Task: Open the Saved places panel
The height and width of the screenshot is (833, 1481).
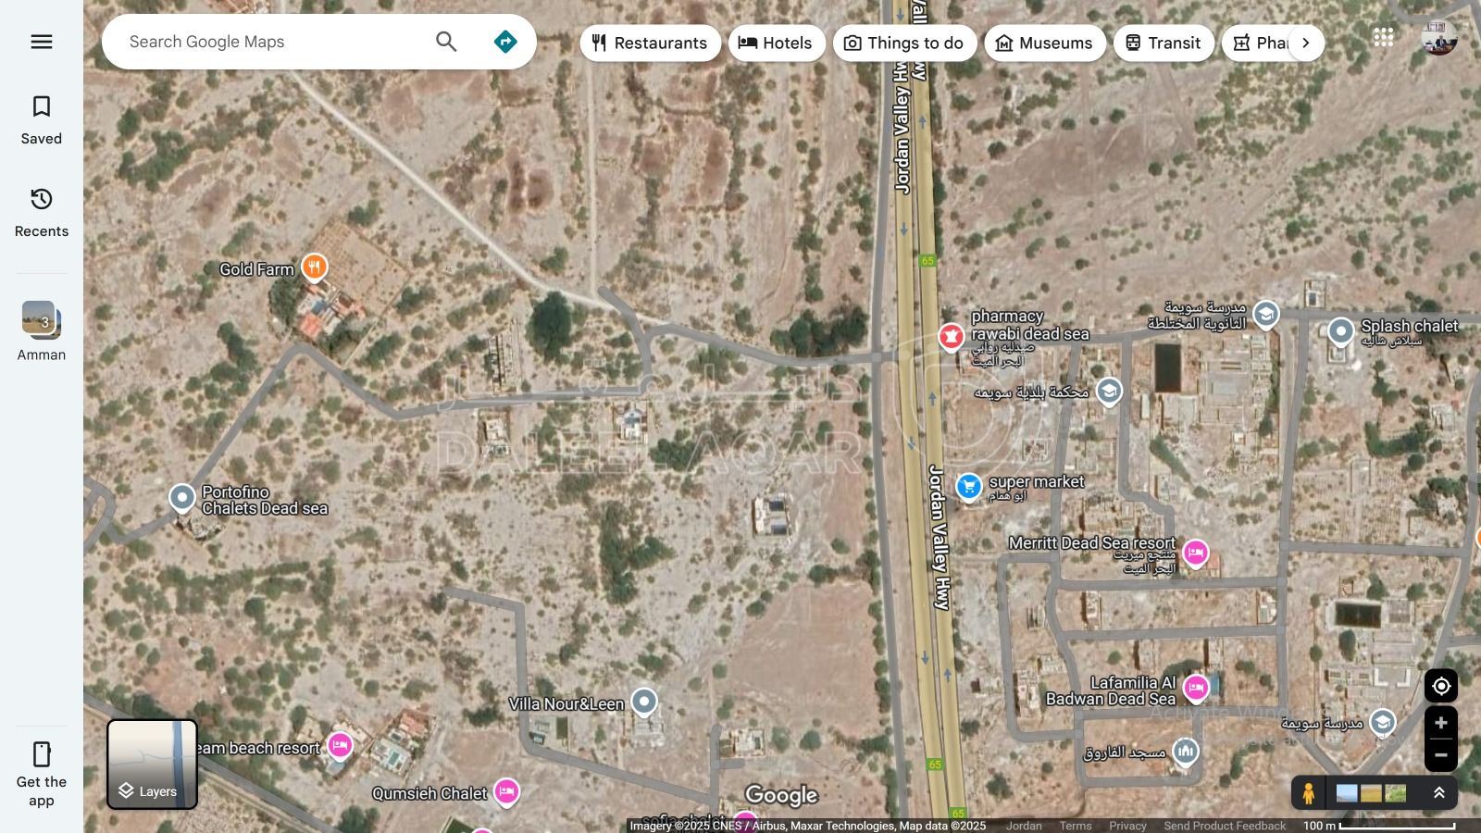Action: pyautogui.click(x=42, y=120)
